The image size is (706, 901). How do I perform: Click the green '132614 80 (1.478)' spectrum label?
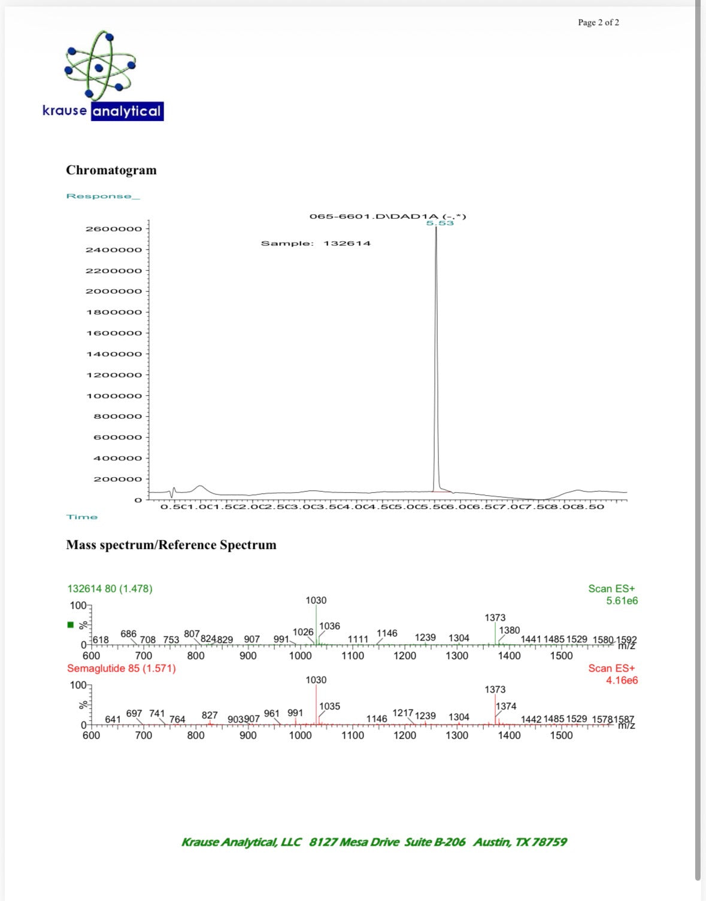pyautogui.click(x=110, y=588)
